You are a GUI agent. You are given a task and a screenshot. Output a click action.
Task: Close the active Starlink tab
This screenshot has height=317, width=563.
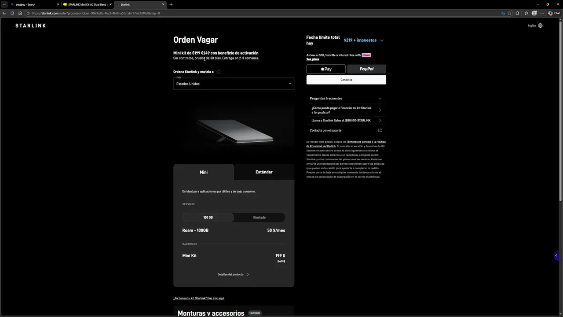coord(163,4)
